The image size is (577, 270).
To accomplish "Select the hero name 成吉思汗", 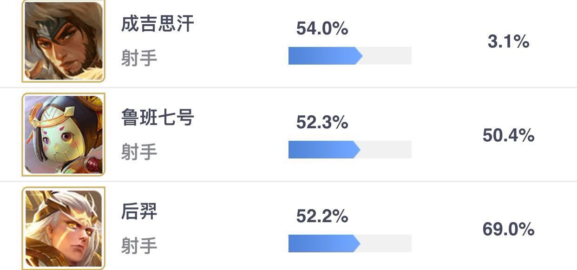I will pyautogui.click(x=157, y=24).
